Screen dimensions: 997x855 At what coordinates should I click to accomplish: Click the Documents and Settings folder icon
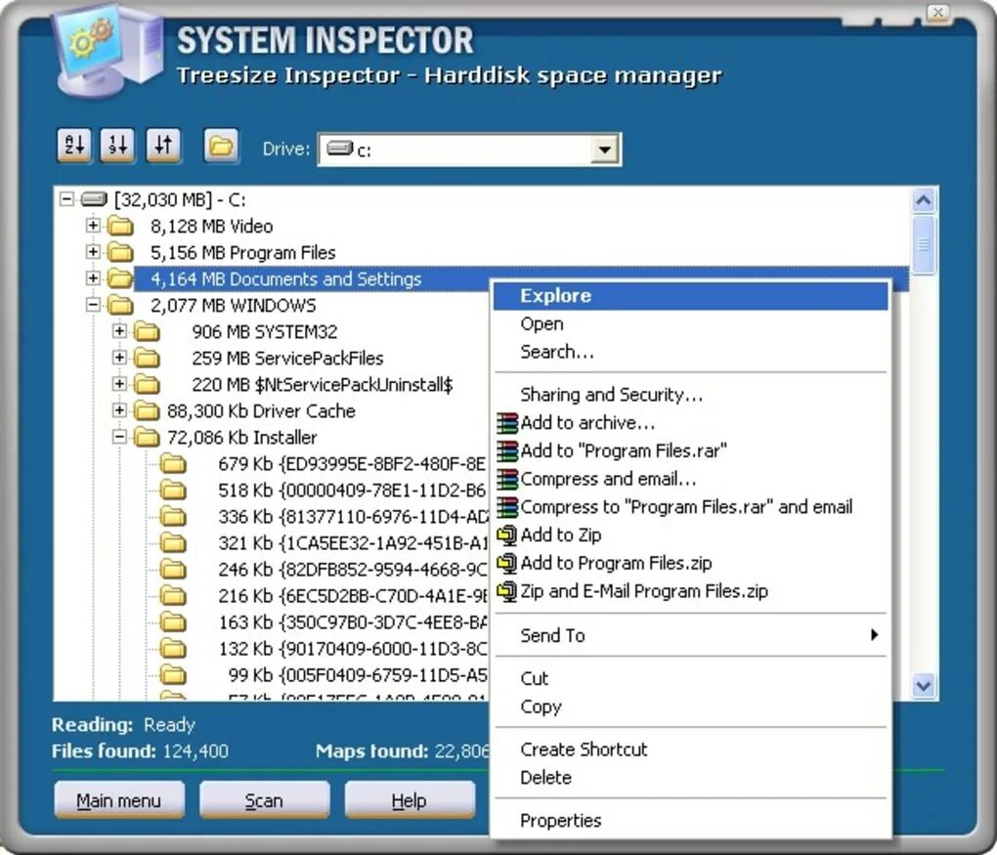[x=120, y=278]
